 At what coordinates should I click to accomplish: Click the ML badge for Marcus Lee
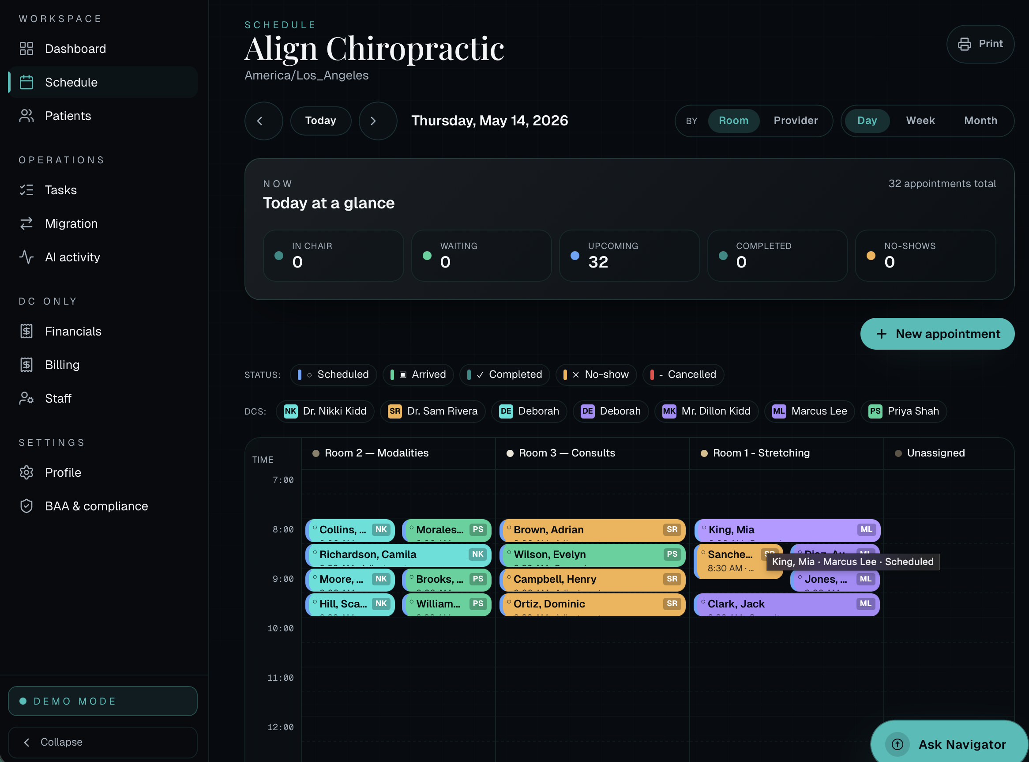pos(779,411)
